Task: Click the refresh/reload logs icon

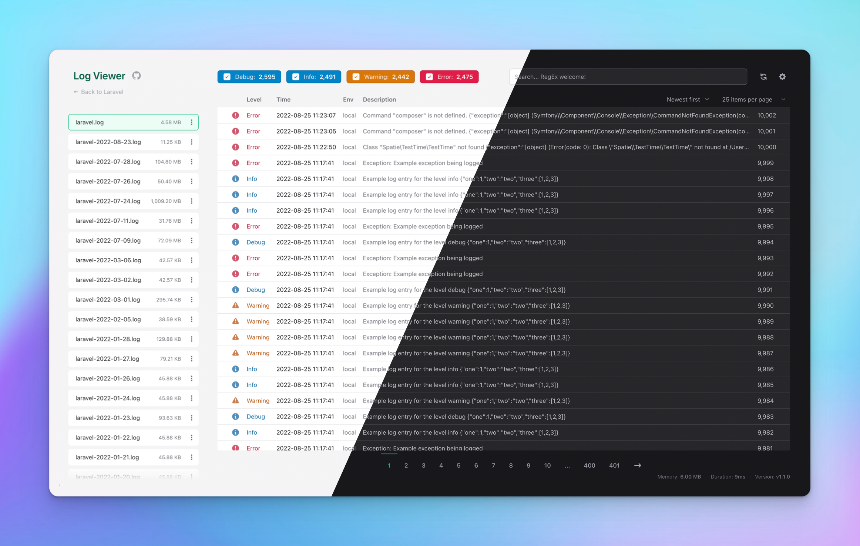Action: click(x=763, y=77)
